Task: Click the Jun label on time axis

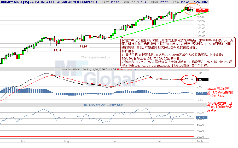Action: click(115, 141)
